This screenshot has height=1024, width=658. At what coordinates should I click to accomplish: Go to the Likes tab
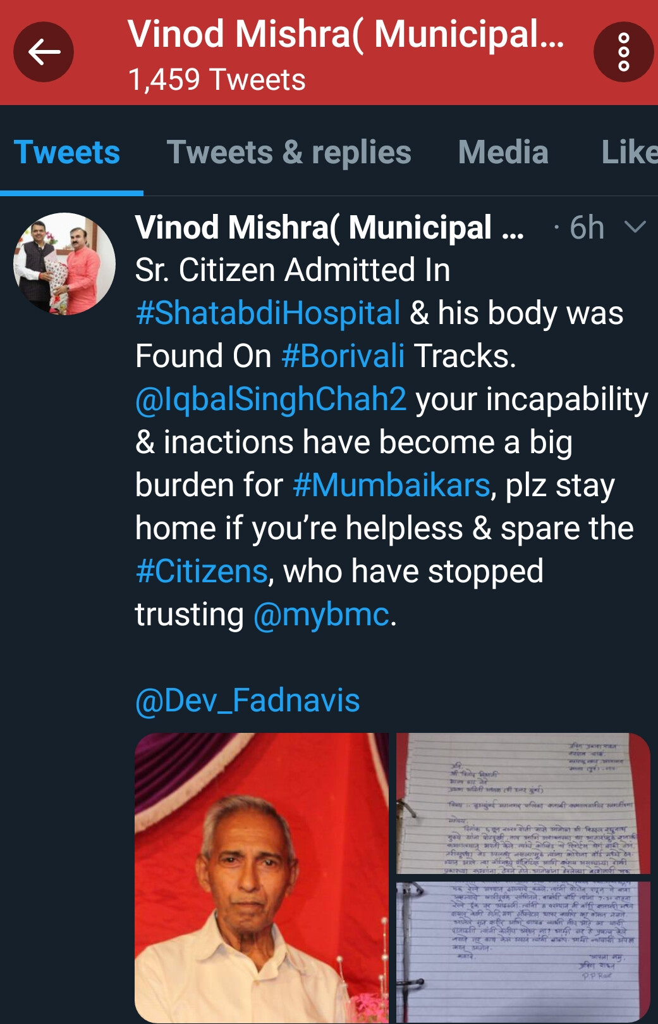629,153
